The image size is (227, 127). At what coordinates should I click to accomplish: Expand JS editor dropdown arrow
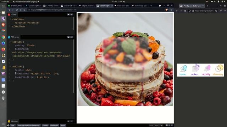pos(72,121)
